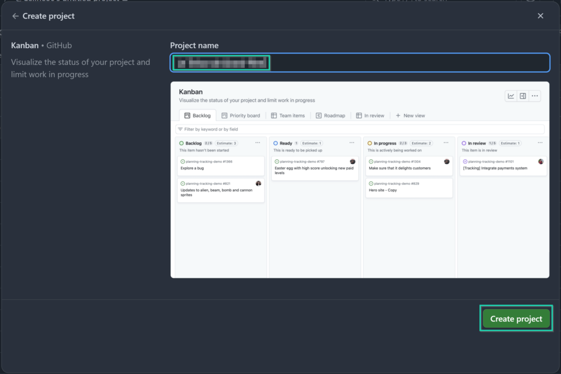Open the [Tracking] Integrate payments system card
Image resolution: width=561 pixels, height=374 pixels.
[503, 166]
